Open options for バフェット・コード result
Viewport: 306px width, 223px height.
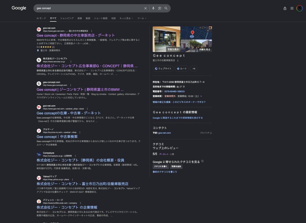coord(81,203)
